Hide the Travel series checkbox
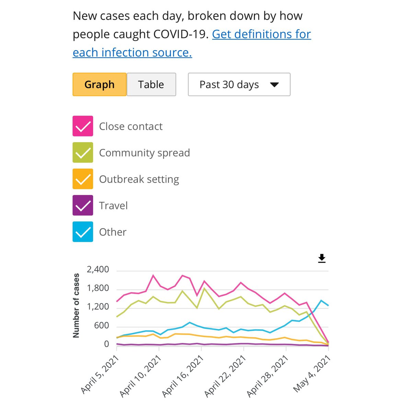This screenshot has width=412, height=412. [x=83, y=205]
